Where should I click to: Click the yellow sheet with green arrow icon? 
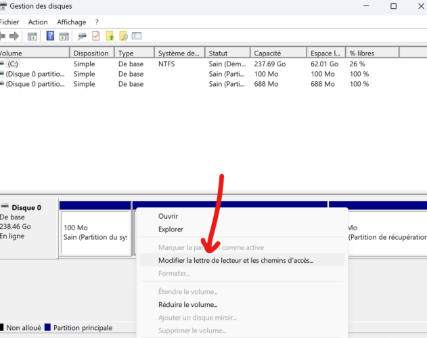110,36
